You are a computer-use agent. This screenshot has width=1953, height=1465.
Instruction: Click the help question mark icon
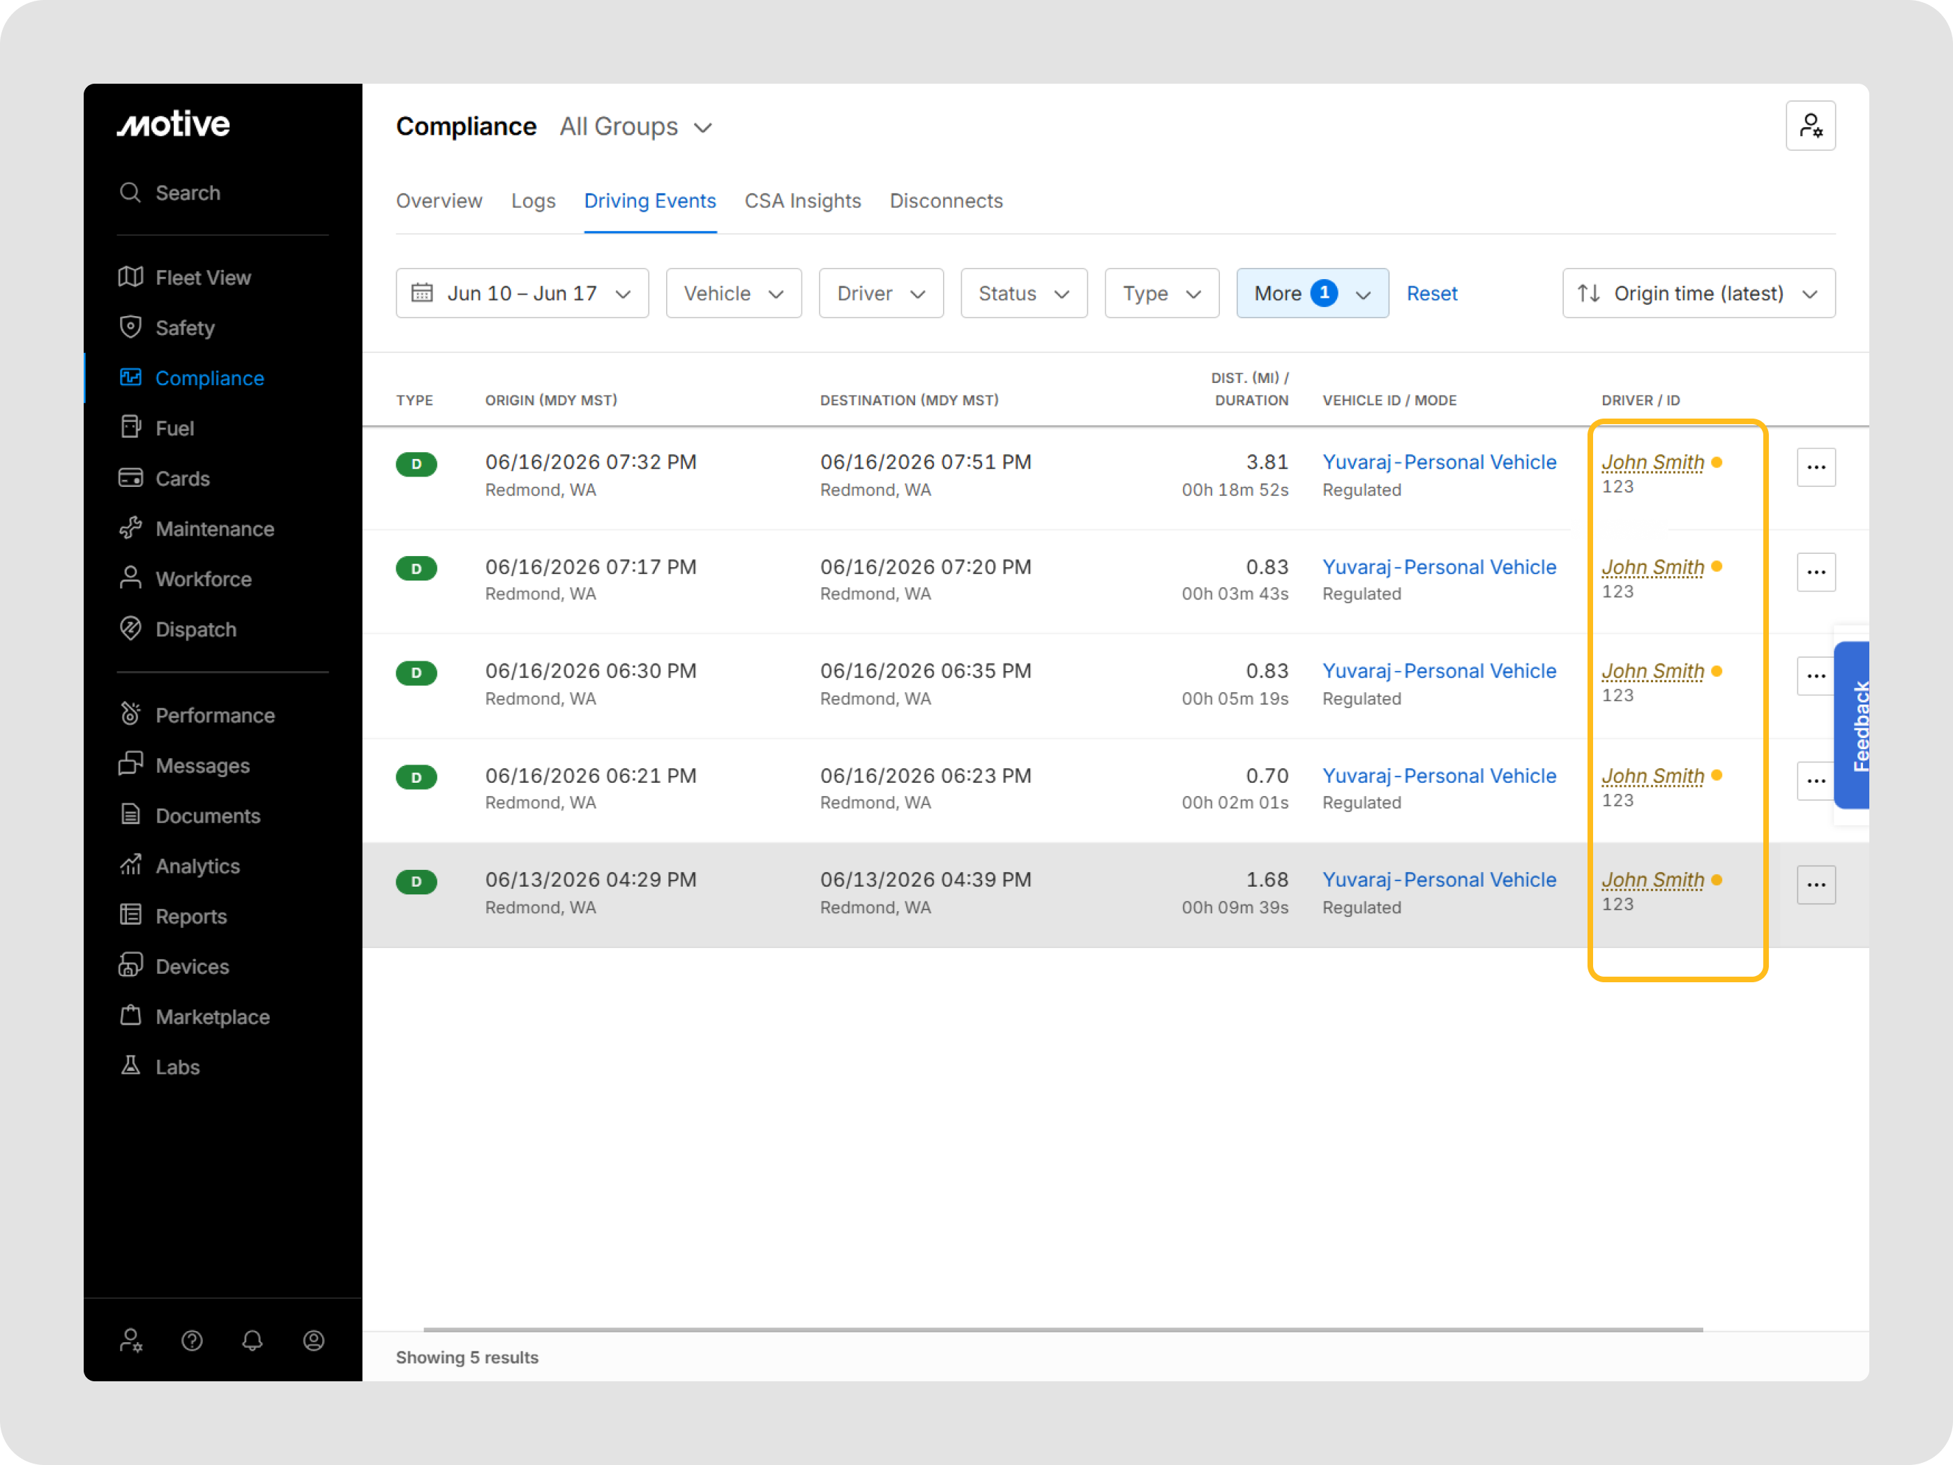pos(192,1341)
